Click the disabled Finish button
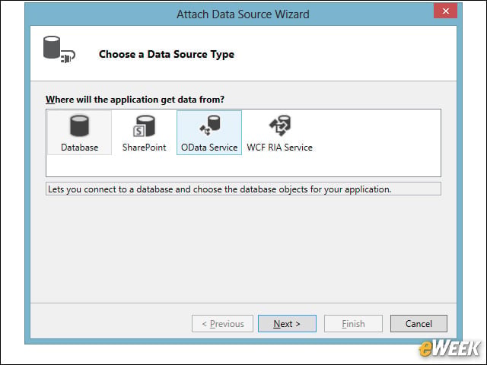Viewport: 487px width, 365px height. pos(353,324)
